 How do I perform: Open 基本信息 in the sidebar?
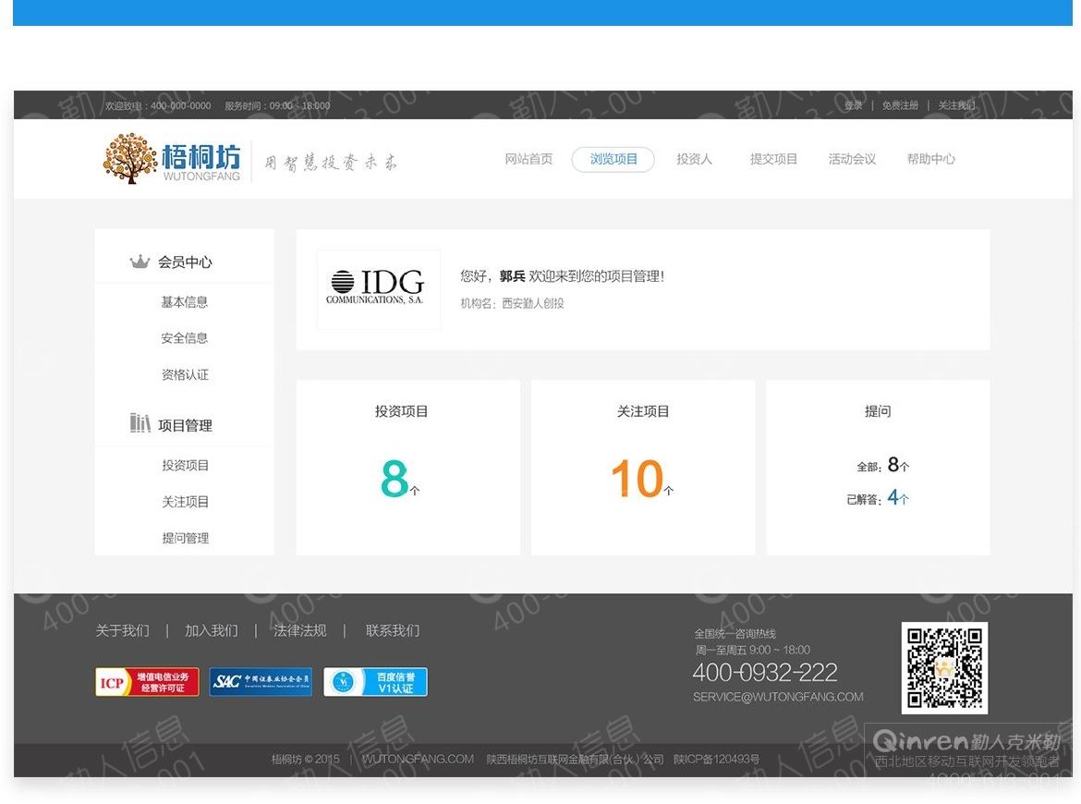[184, 302]
